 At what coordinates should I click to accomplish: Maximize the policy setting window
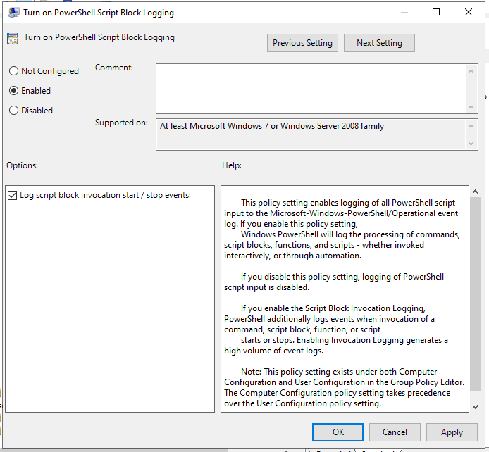pos(436,13)
